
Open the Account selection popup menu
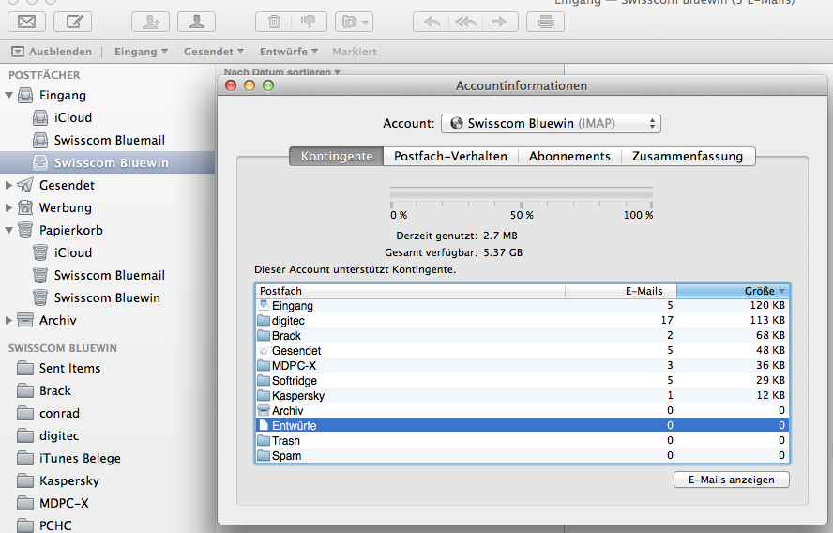551,123
